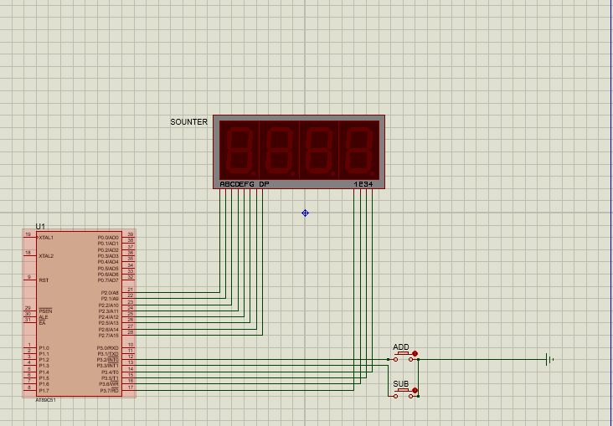
Task: Click the ADD push button switch
Action: click(x=403, y=357)
